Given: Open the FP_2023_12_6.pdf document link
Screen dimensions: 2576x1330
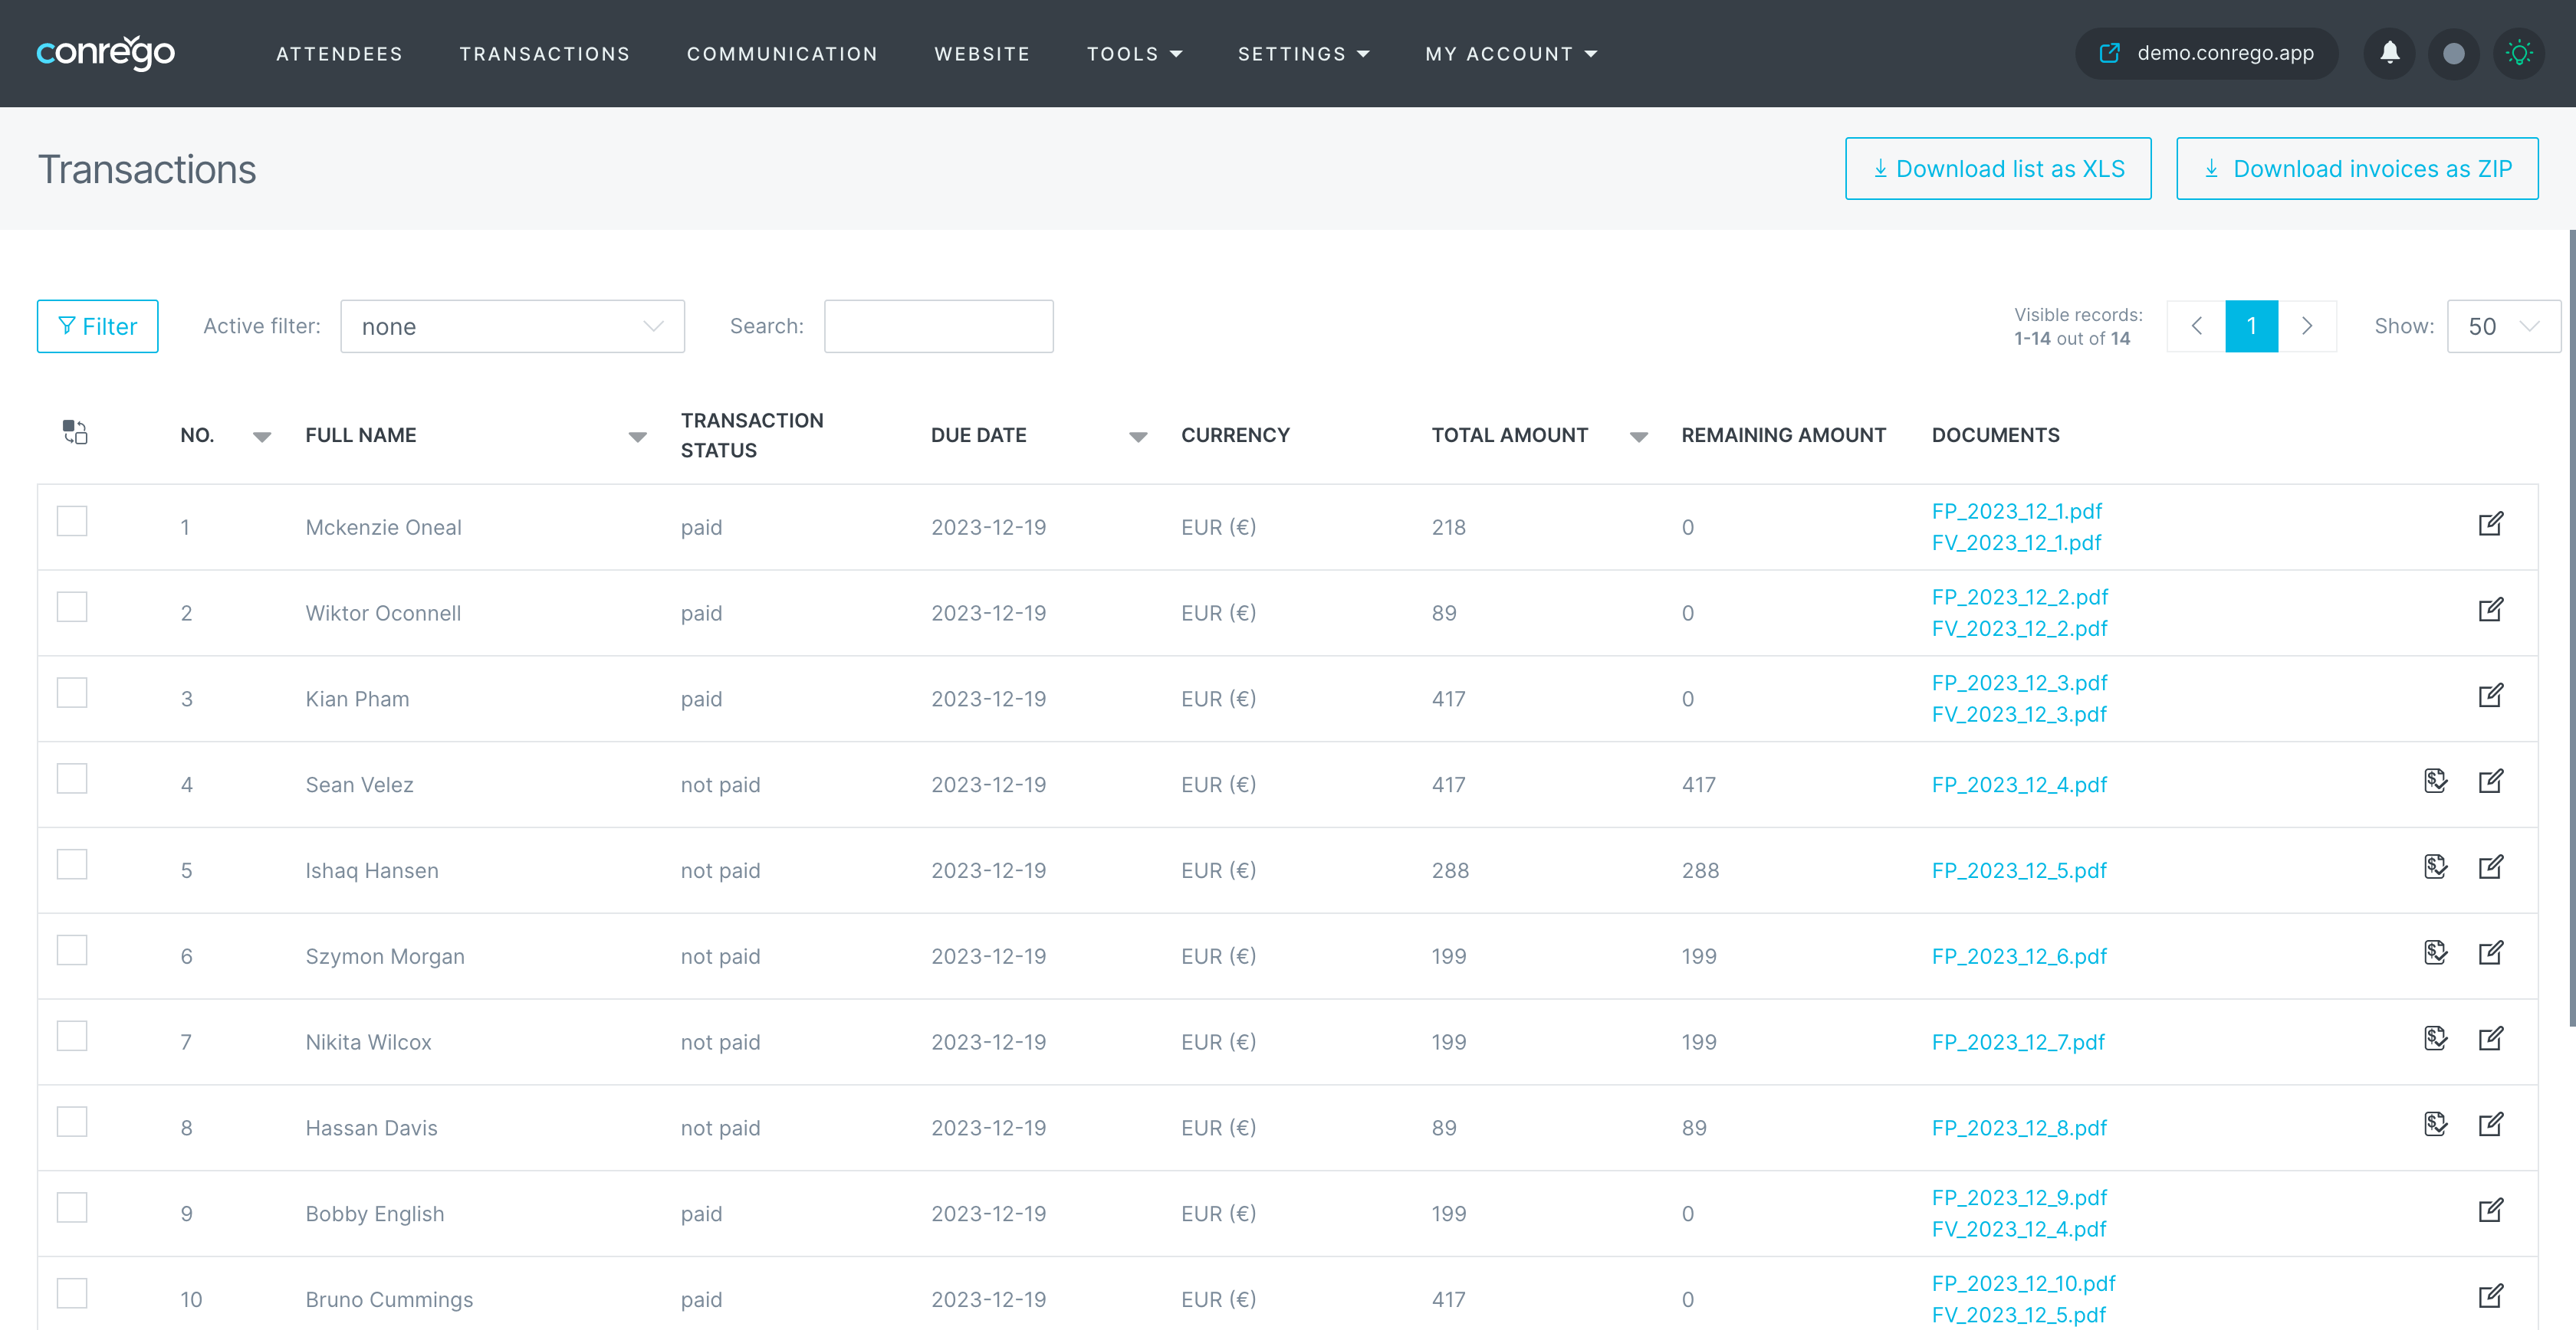Looking at the screenshot, I should click(2018, 956).
